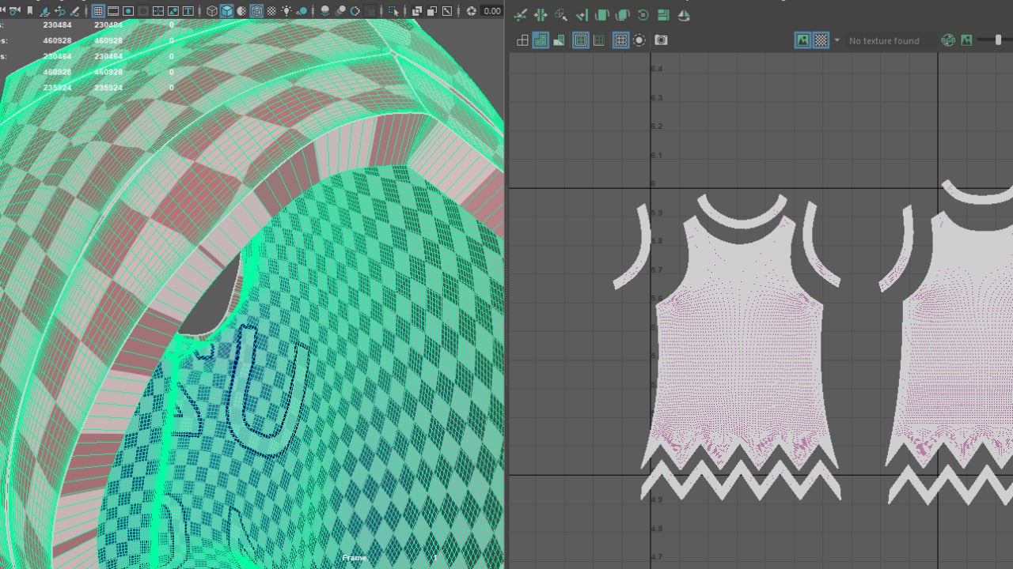Toggle the viewport grid display
Screen dimensions: 1013x569
pyautogui.click(x=97, y=11)
